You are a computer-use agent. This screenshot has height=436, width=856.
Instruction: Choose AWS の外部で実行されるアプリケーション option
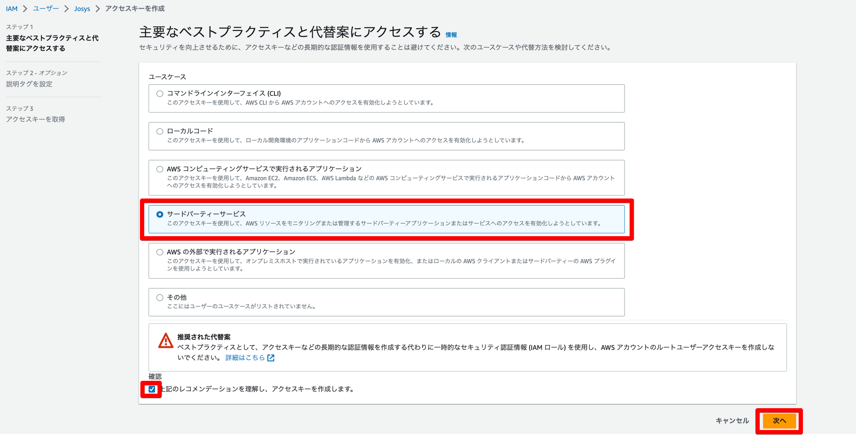click(160, 252)
